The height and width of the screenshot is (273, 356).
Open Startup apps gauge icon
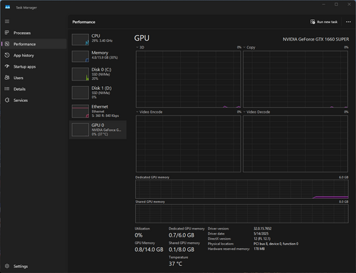(7, 66)
